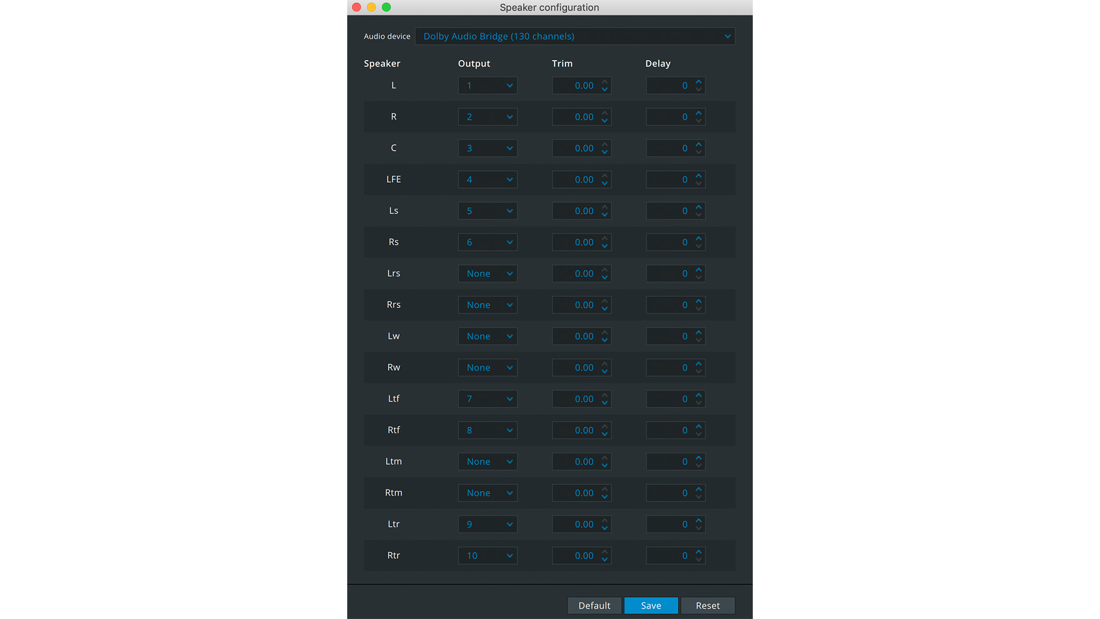Open the Audio device dropdown
Viewport: 1100px width, 619px height.
click(x=575, y=36)
